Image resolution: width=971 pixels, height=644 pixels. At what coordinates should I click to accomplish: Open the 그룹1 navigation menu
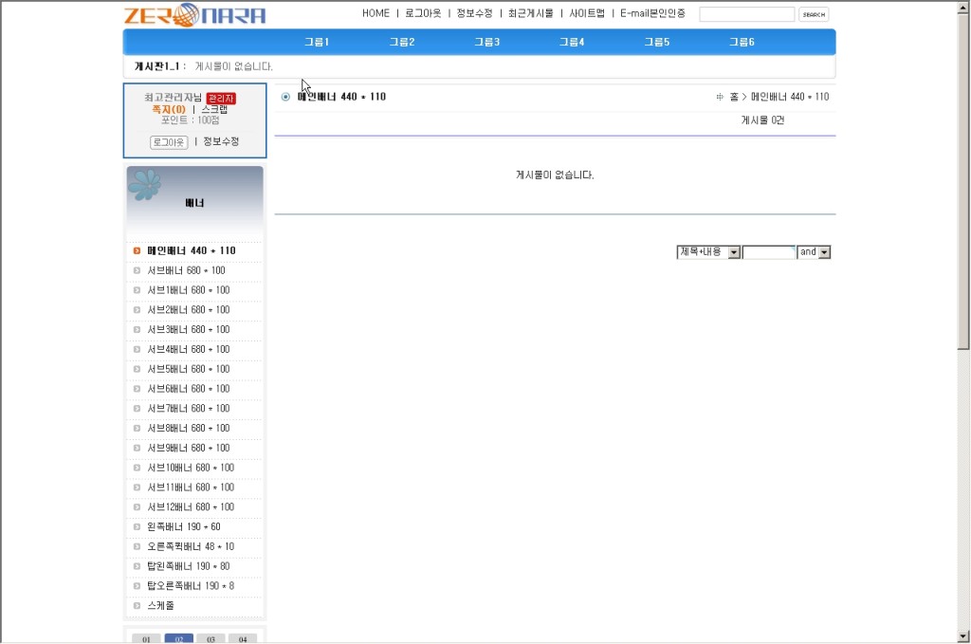317,43
